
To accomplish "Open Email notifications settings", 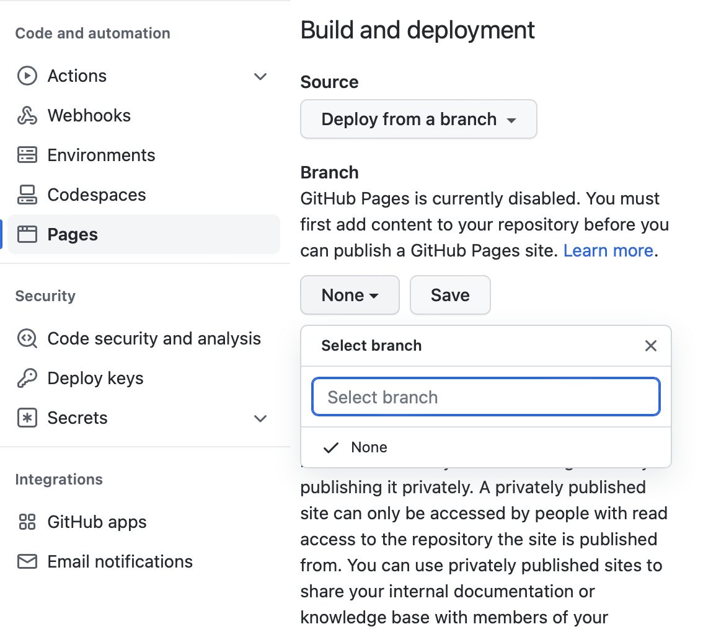I will click(x=143, y=561).
